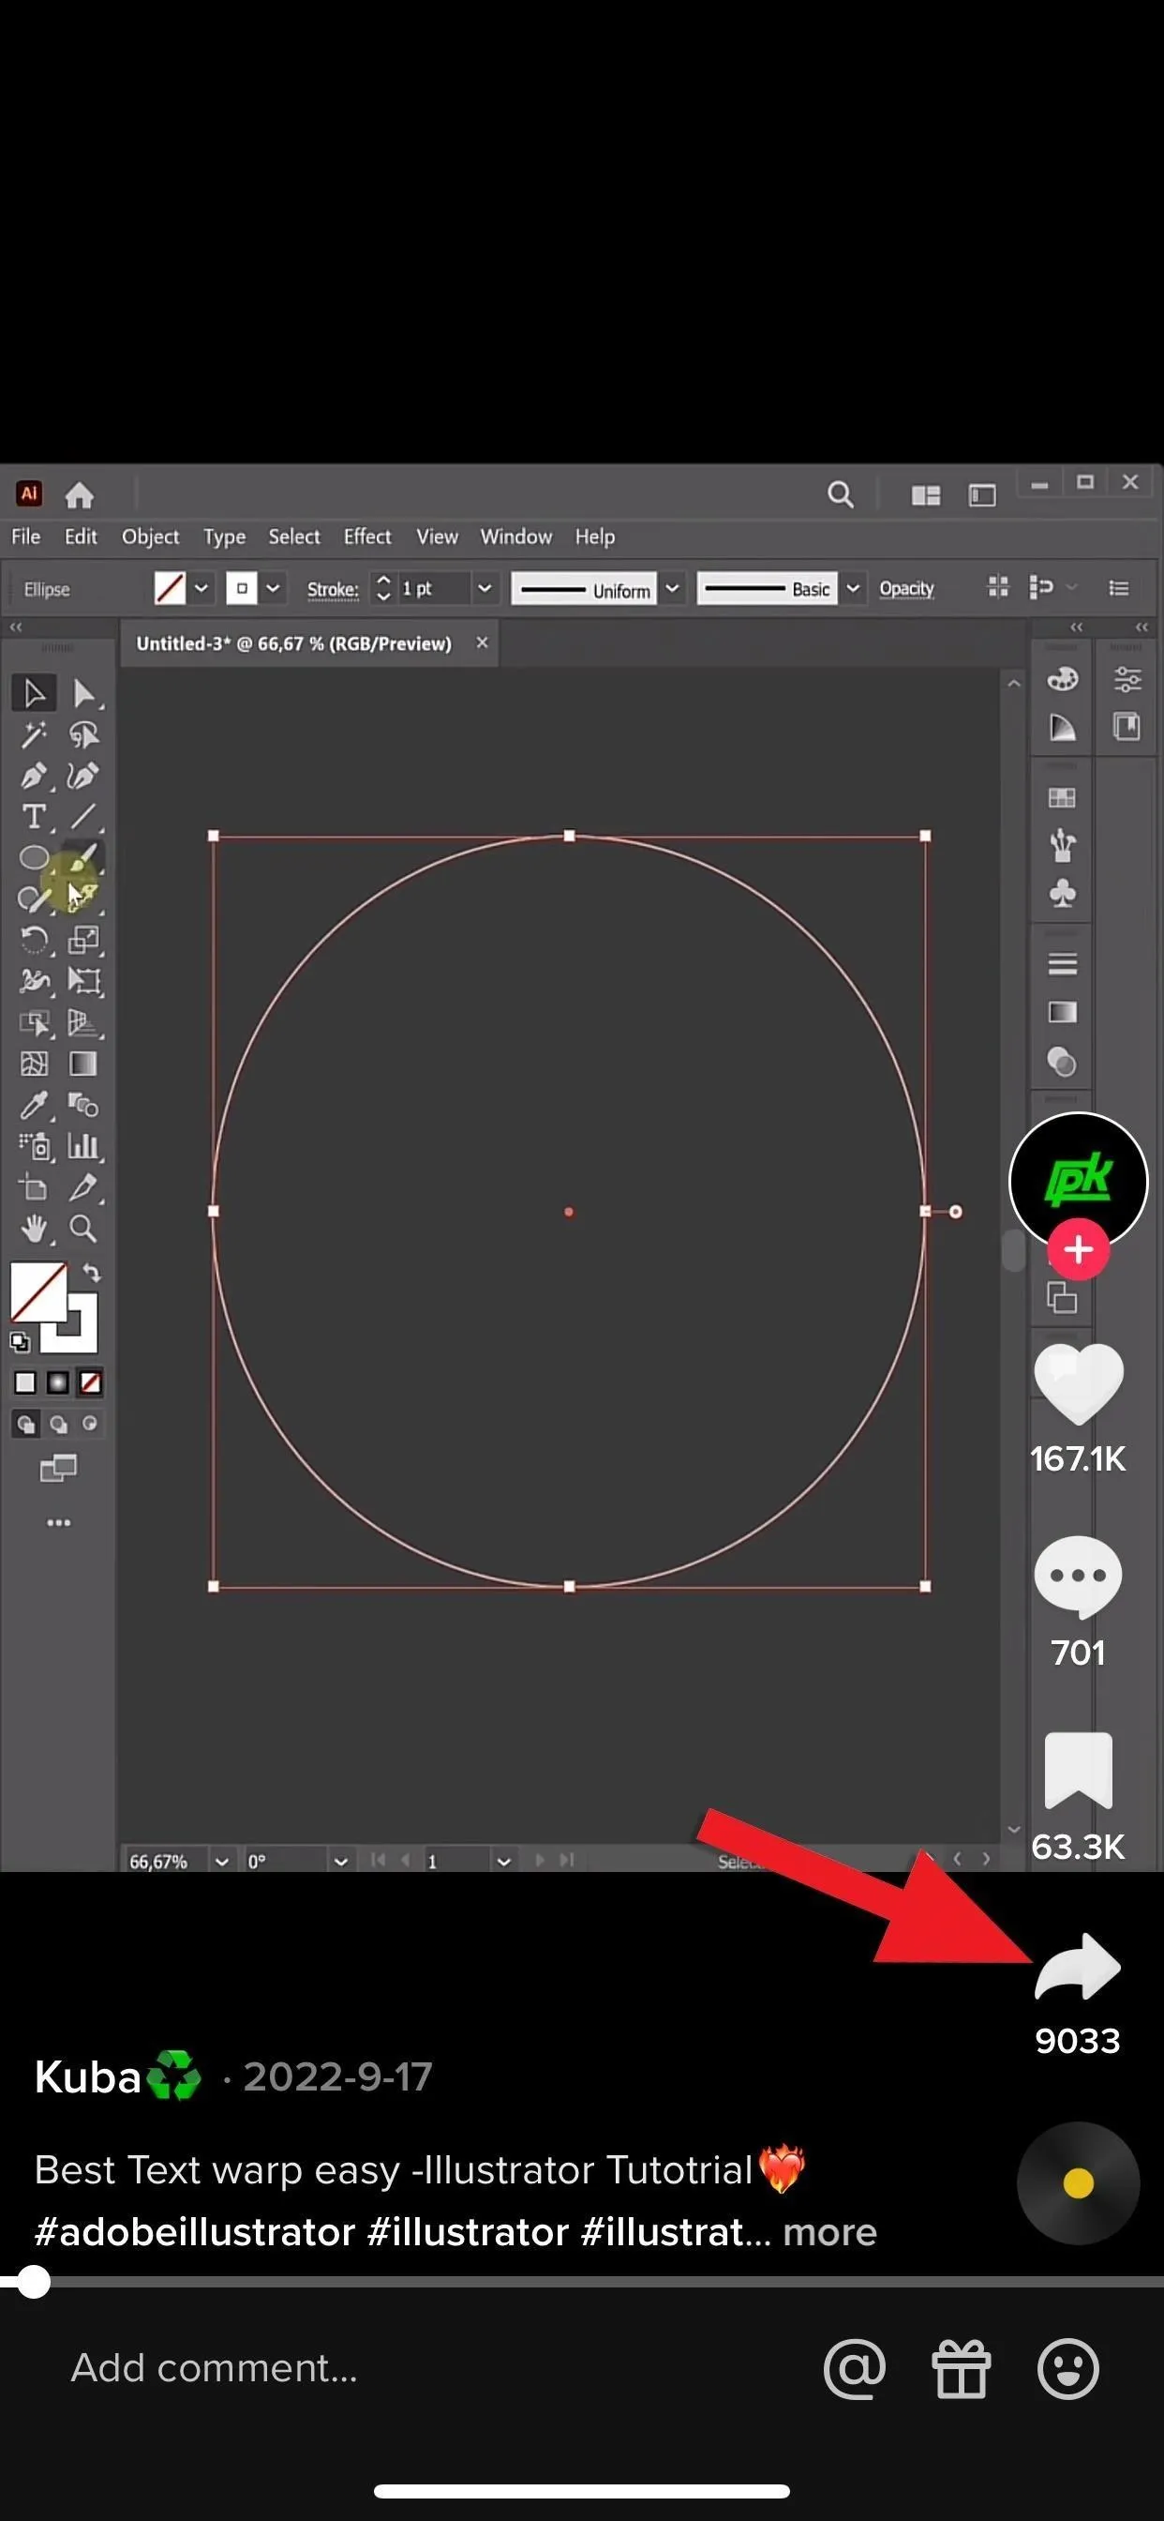Viewport: 1164px width, 2521px height.
Task: Swap fill and stroke arrows
Action: tap(91, 1273)
